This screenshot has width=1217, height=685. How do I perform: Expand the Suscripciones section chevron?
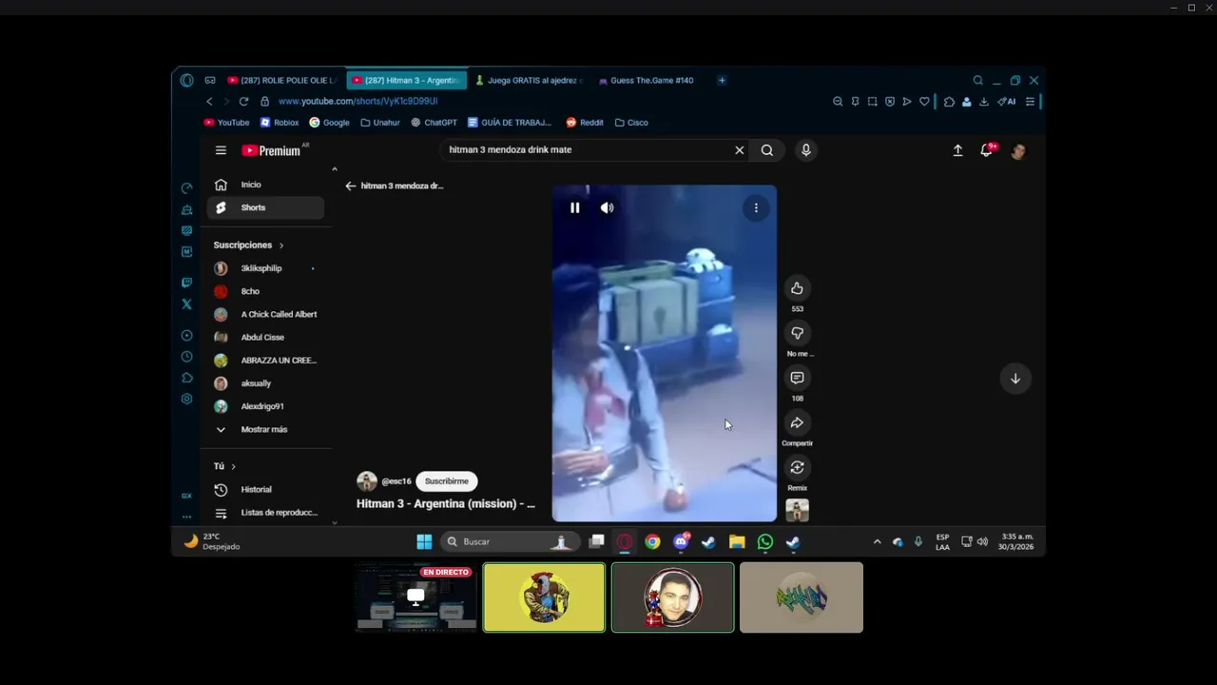coord(281,245)
